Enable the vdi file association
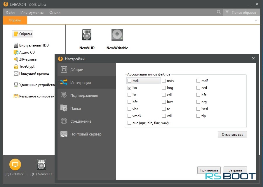The image size is (263, 187). (x=164, y=116)
